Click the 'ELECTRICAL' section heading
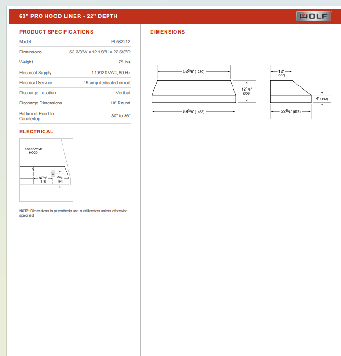The width and height of the screenshot is (341, 356). 36,132
